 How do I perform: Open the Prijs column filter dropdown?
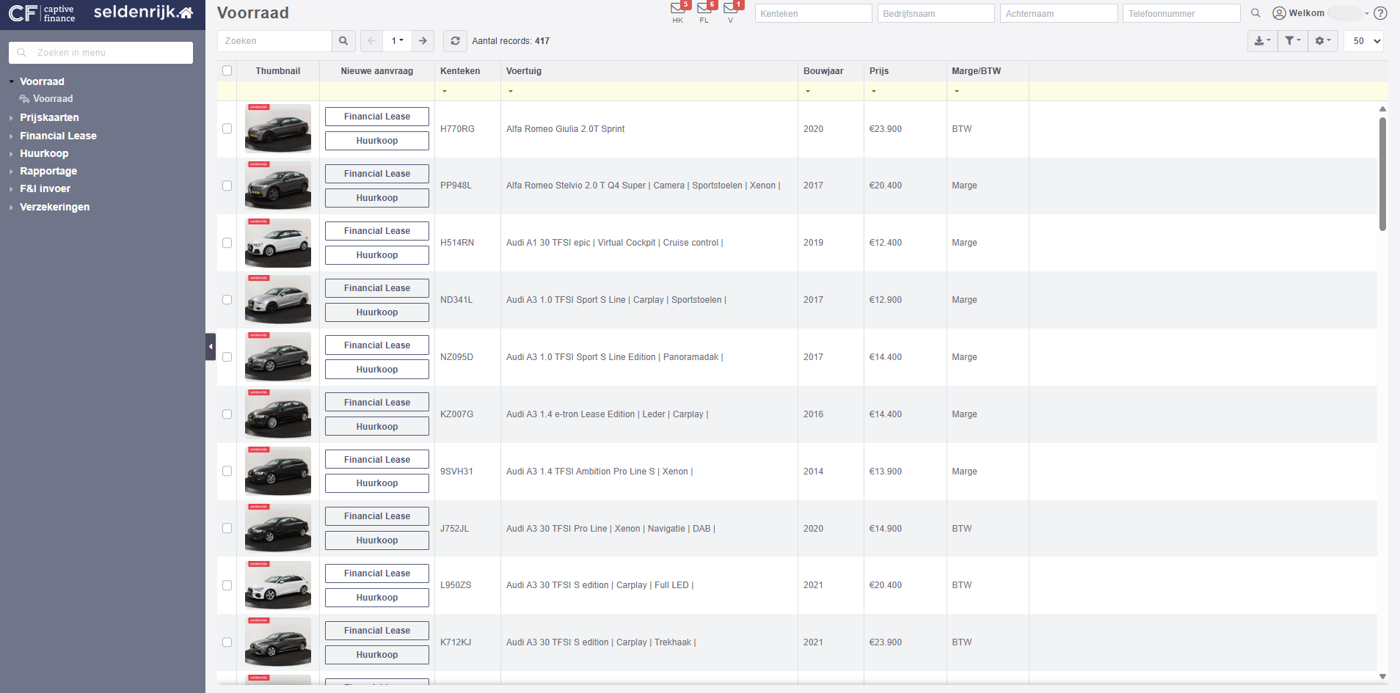tap(874, 92)
